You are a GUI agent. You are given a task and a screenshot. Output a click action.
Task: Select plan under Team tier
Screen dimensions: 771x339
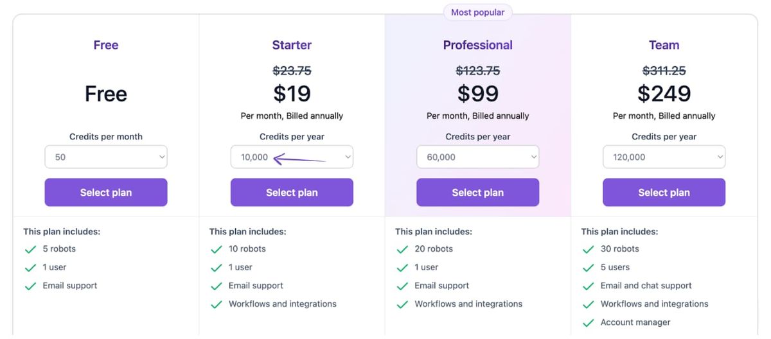(x=664, y=193)
